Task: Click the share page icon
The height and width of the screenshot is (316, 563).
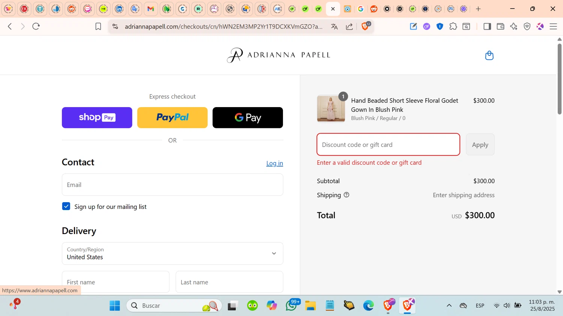Action: [349, 26]
